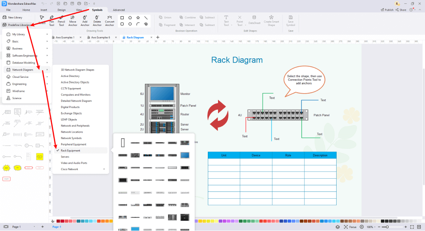
Task: Open the Predefine Libraries dropdown
Action: [x=17, y=25]
